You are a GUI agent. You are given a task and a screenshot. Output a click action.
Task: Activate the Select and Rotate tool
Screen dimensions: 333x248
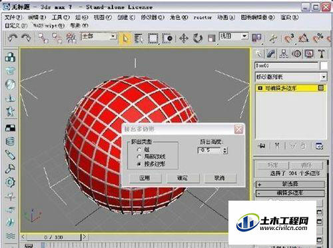click(x=198, y=39)
